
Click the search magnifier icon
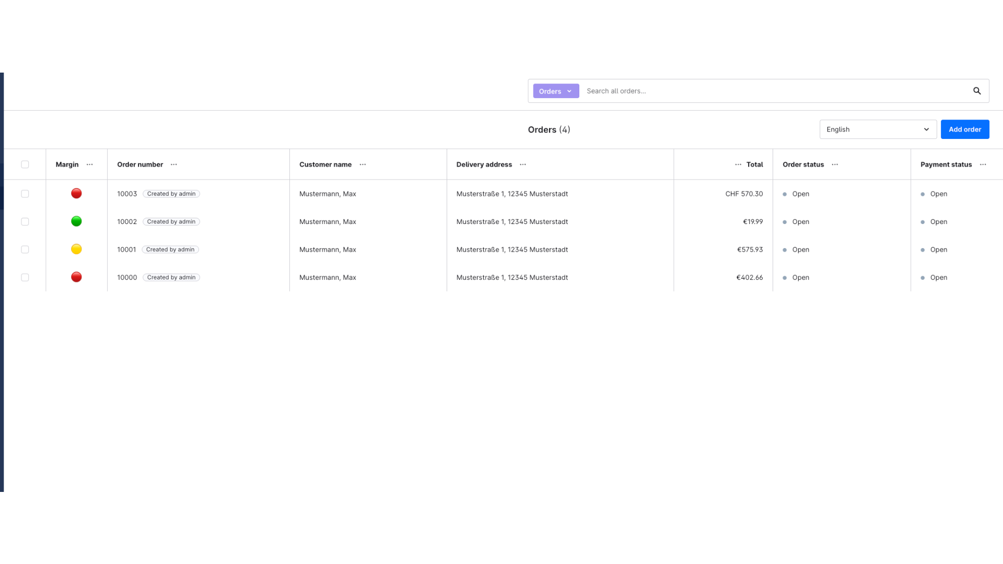976,91
